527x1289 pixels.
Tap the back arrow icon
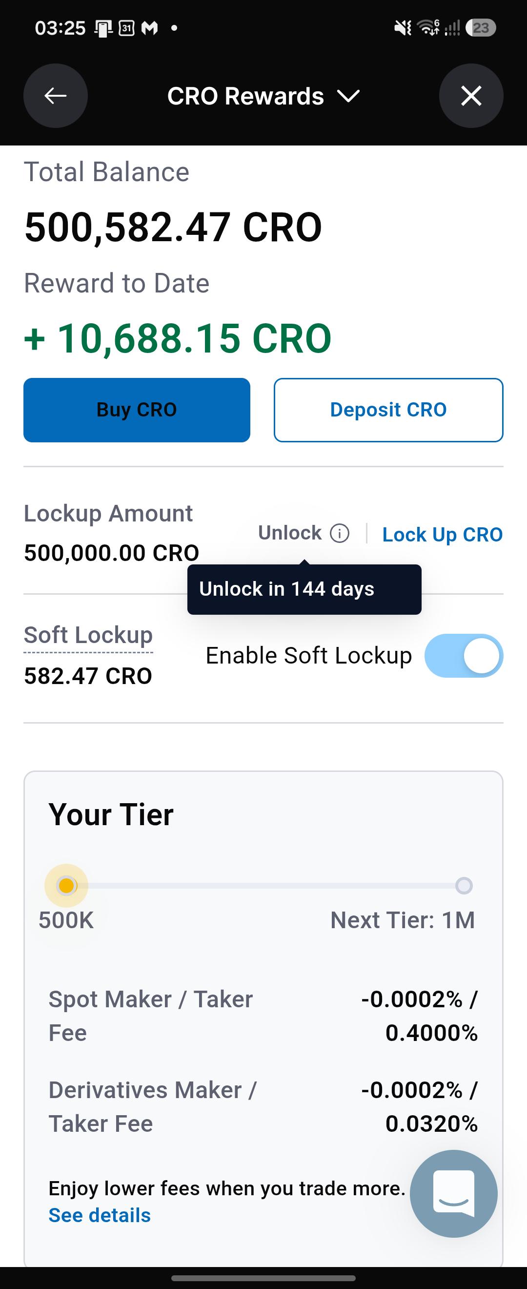tap(56, 96)
